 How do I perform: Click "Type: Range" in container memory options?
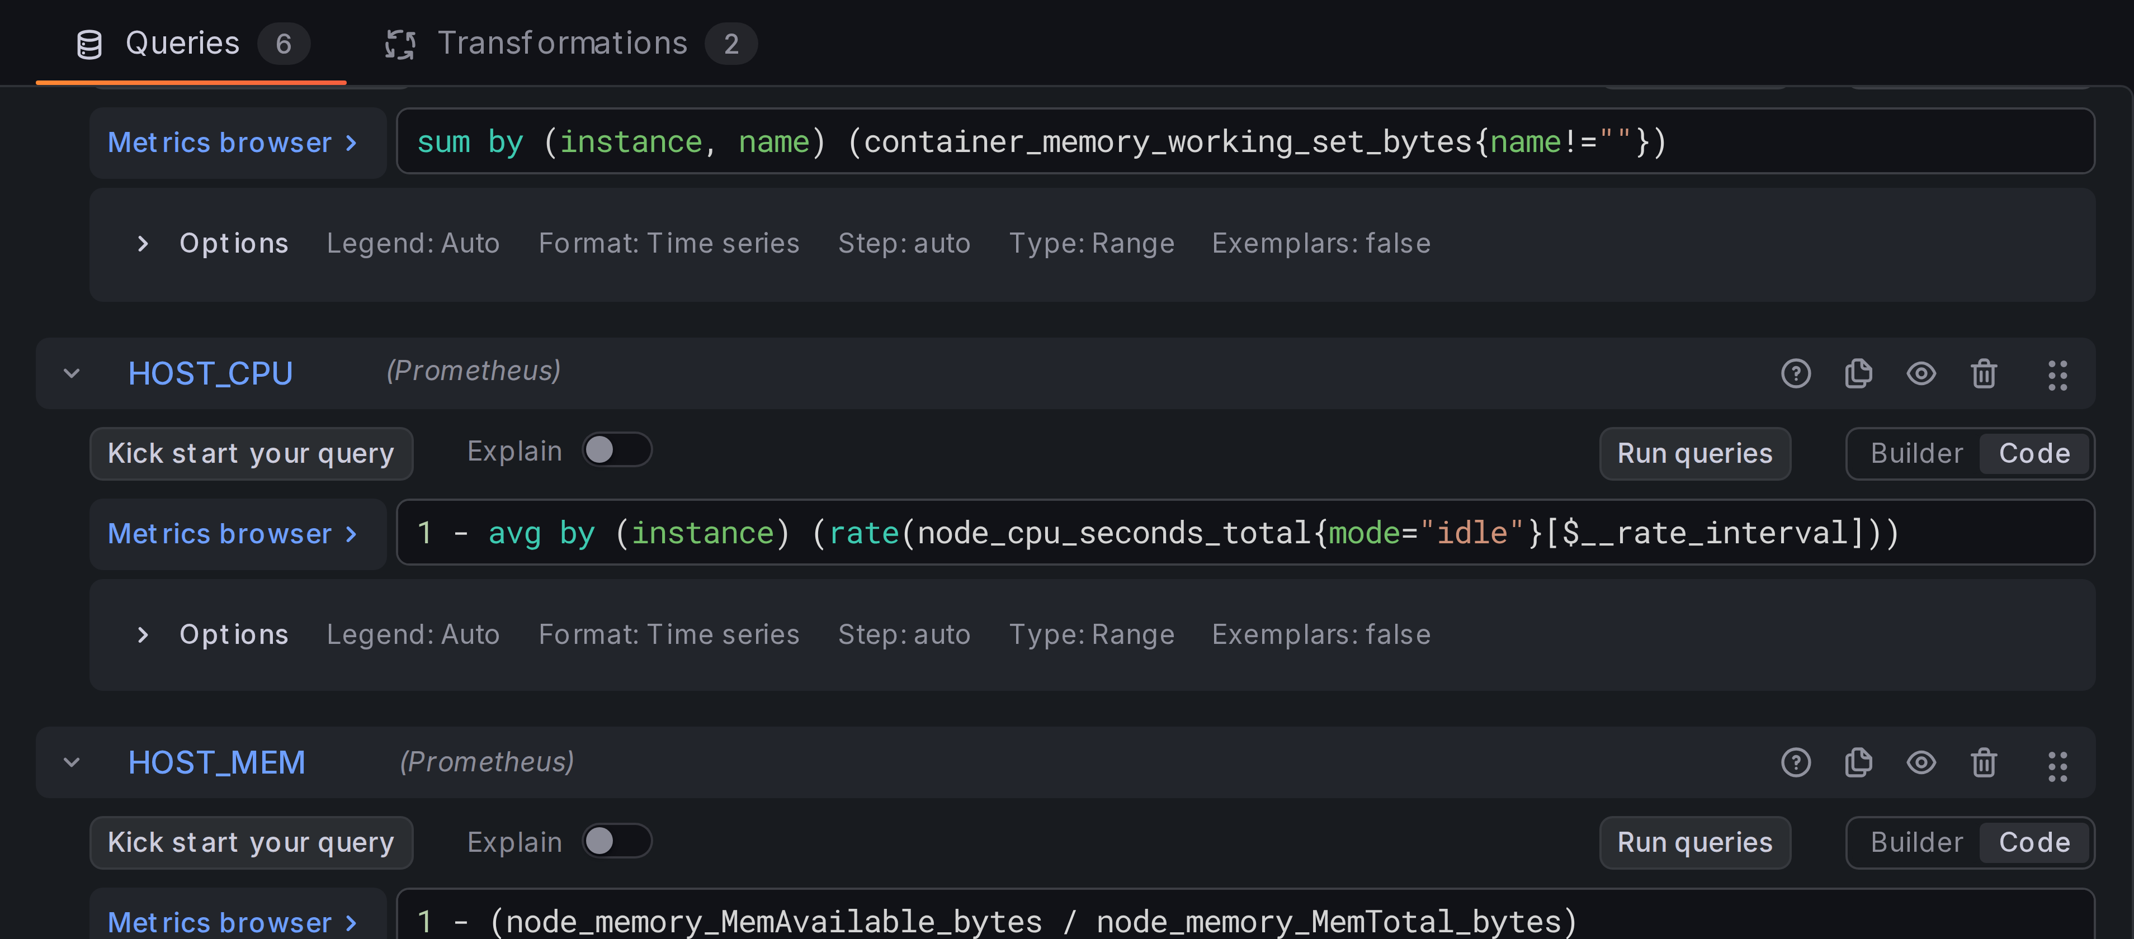click(x=1091, y=244)
